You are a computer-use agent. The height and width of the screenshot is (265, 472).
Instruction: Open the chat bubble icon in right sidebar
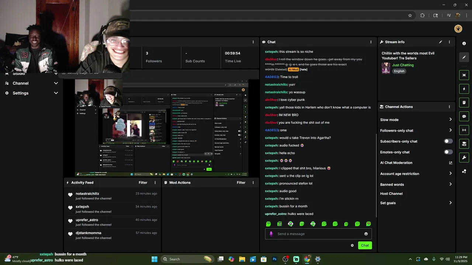tap(464, 116)
